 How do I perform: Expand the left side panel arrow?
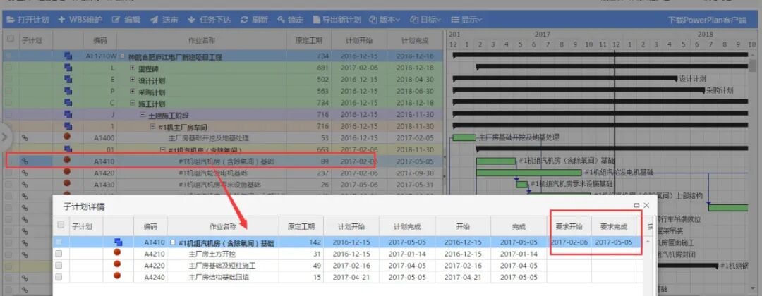[4, 137]
